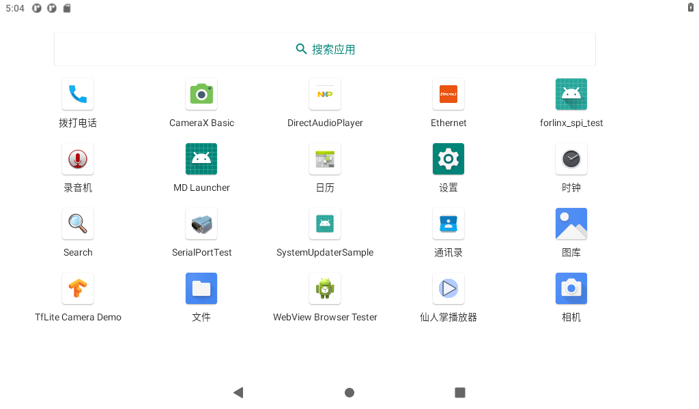The width and height of the screenshot is (699, 409).
Task: Launch TfLite Camera Demo
Action: click(x=78, y=288)
